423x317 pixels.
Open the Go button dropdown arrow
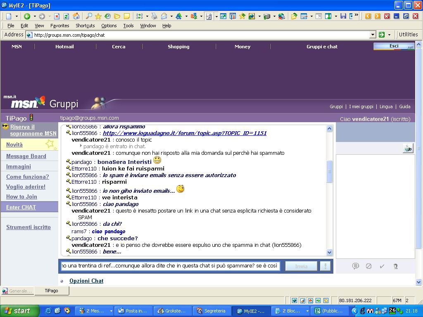[389, 35]
